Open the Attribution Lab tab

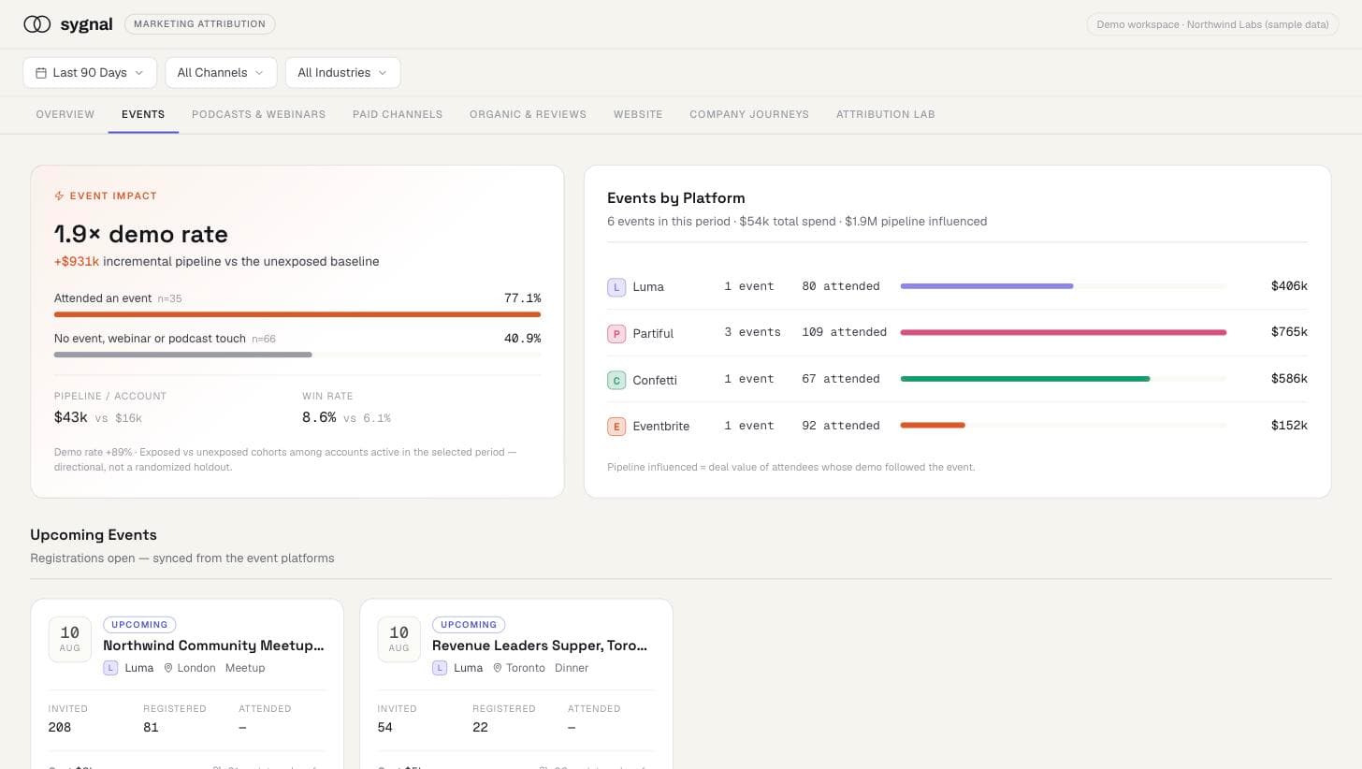coord(886,114)
